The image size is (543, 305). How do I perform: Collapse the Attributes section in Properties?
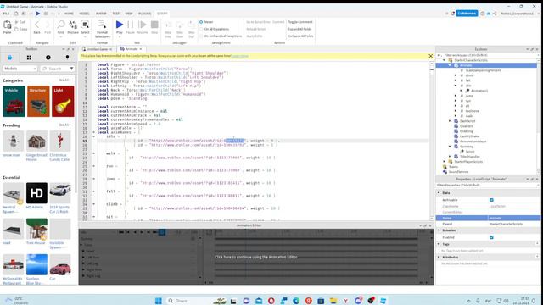[439, 257]
